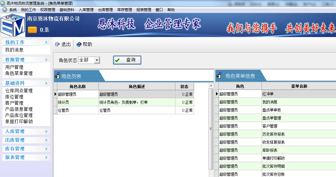Collapse the 我的工作 sidebar section
The height and width of the screenshot is (177, 336).
click(46, 43)
